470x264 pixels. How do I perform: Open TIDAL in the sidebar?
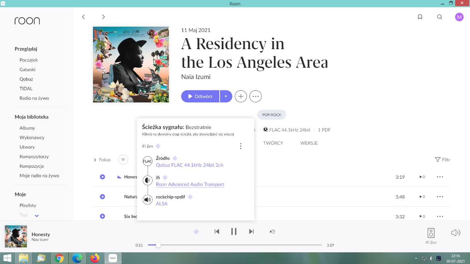26,89
